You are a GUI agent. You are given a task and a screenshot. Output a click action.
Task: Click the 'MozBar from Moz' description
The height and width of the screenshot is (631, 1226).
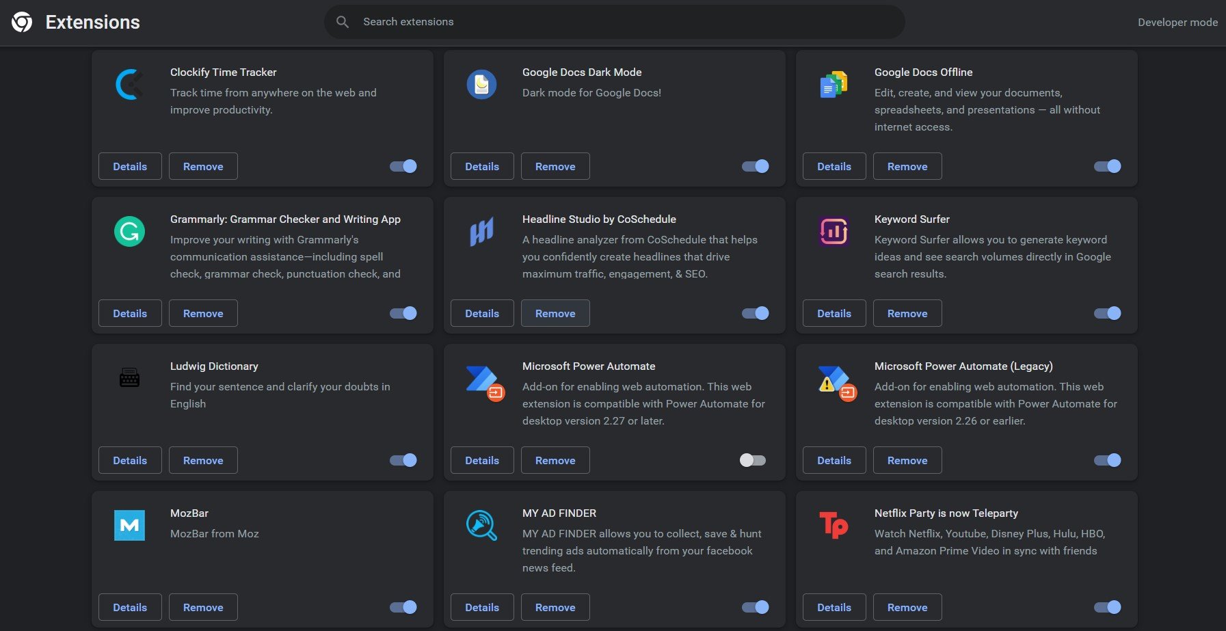tap(215, 533)
